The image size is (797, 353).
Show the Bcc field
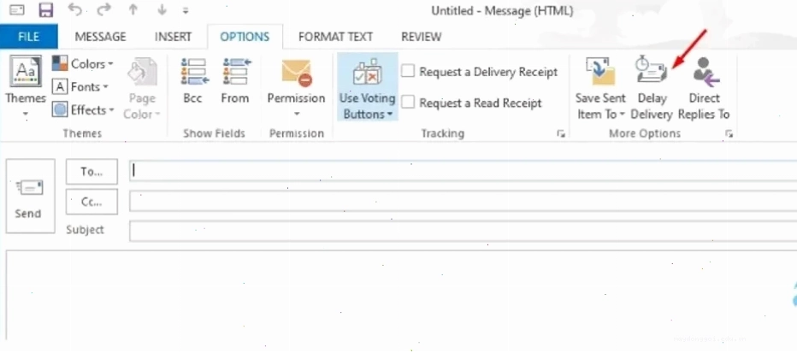coord(193,82)
